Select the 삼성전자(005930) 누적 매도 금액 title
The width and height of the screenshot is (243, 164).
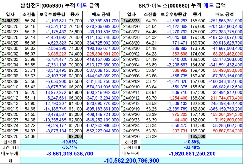(x=60, y=6)
